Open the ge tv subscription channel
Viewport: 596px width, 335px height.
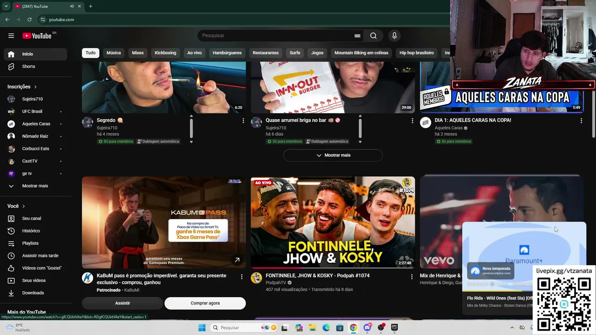35,174
